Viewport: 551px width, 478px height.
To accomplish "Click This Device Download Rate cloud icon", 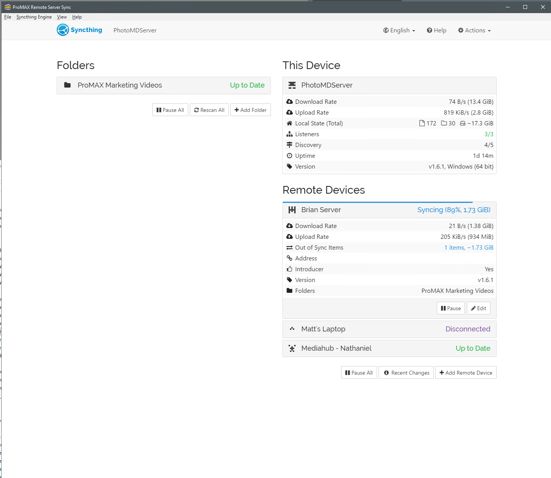I will (x=289, y=101).
